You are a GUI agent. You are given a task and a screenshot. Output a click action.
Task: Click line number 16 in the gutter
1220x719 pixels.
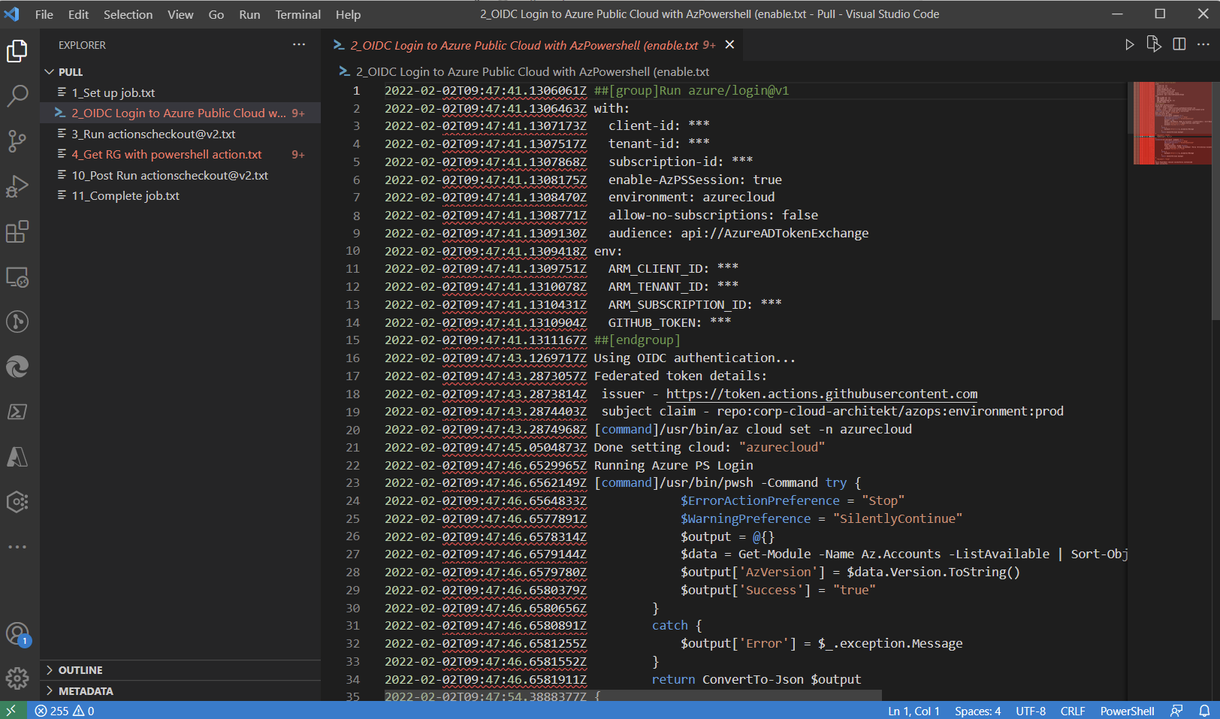pos(353,358)
